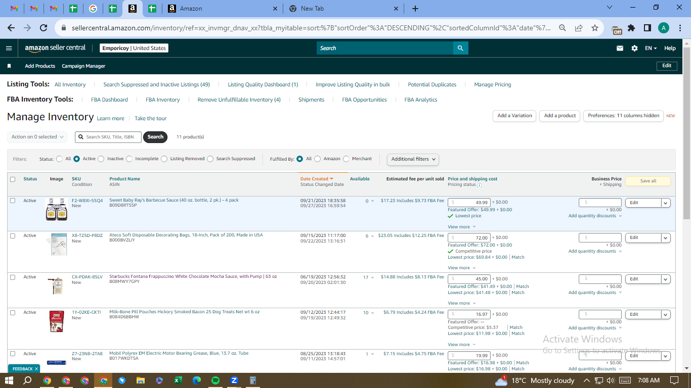Open the Seller Central settings gear
Image resolution: width=691 pixels, height=388 pixels.
pyautogui.click(x=634, y=48)
